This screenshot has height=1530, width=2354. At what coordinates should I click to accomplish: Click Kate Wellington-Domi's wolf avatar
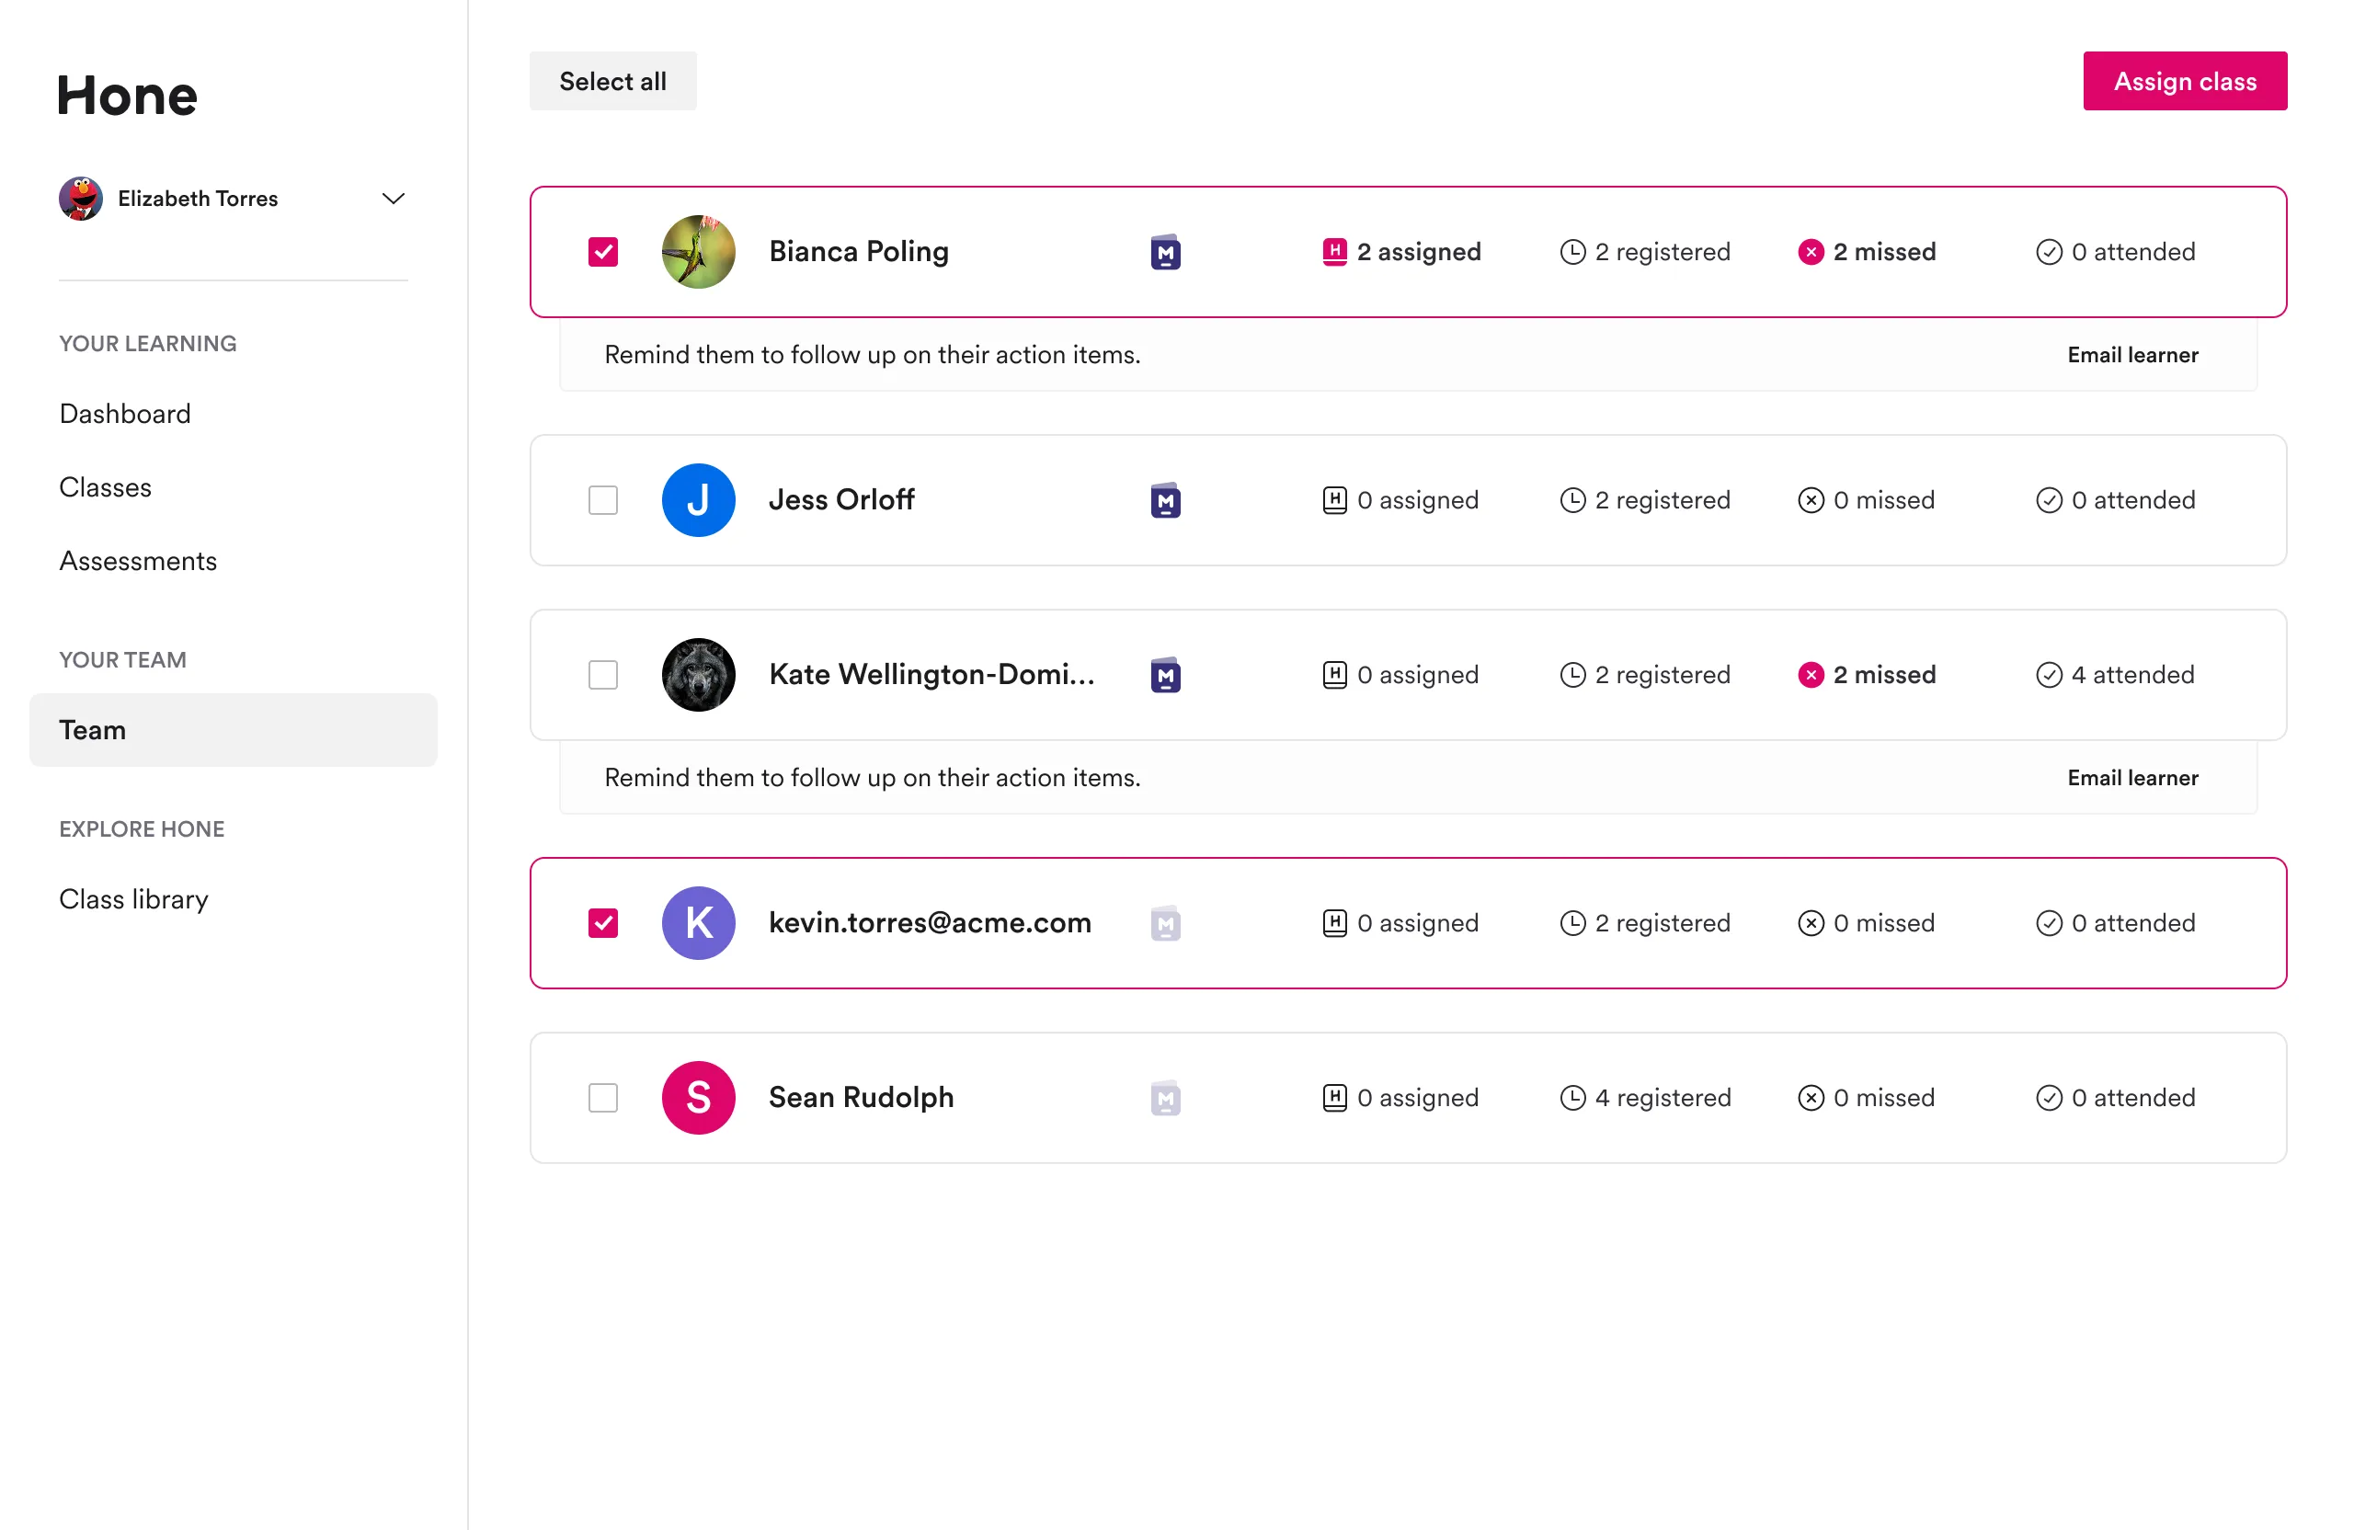(698, 676)
